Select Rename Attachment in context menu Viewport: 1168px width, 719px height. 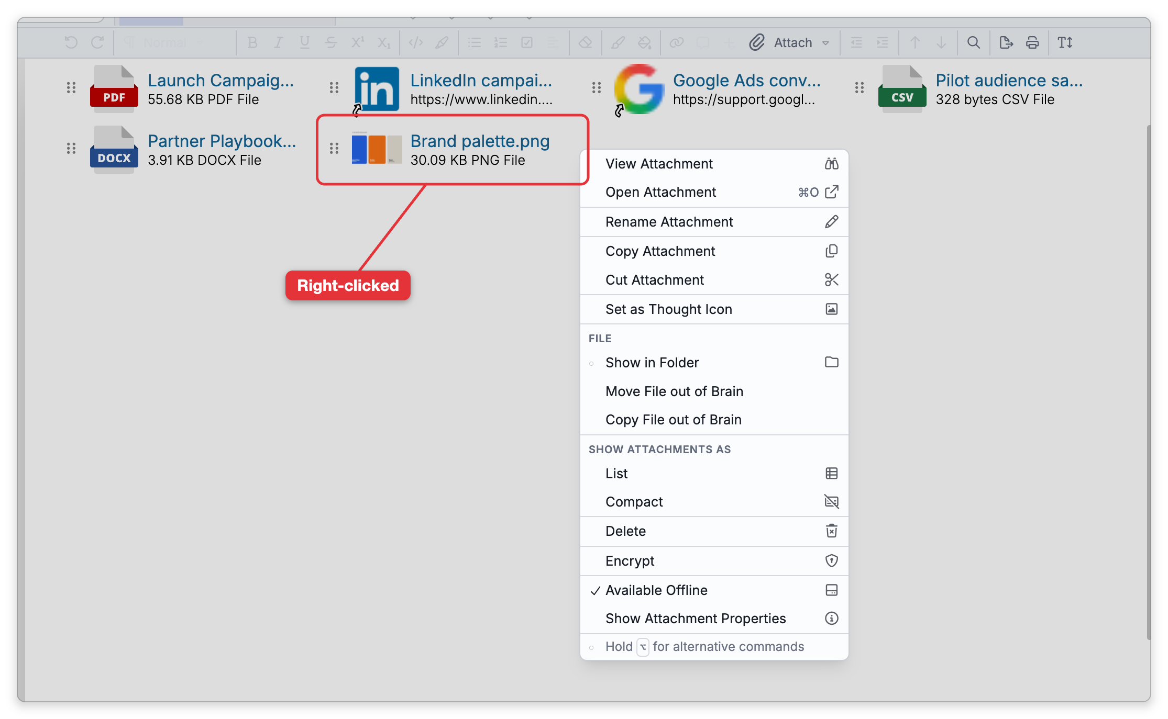coord(714,222)
